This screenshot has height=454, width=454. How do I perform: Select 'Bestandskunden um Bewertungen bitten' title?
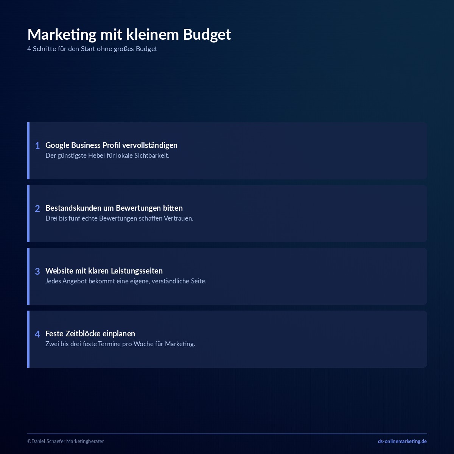point(114,208)
